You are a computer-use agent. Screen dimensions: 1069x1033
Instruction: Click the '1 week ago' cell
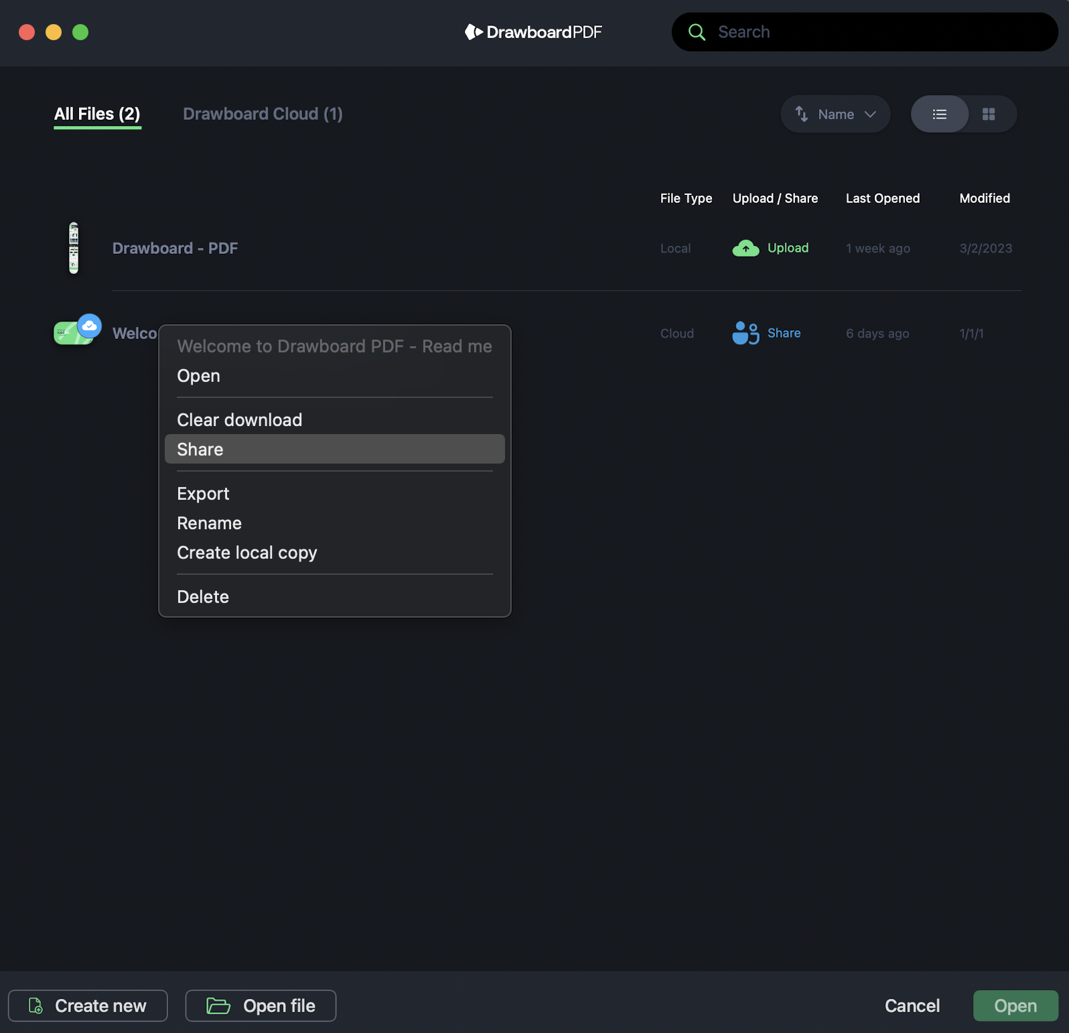point(877,248)
